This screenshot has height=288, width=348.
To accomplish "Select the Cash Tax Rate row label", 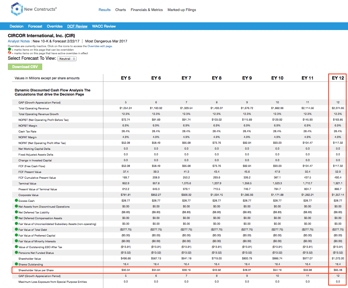I will point(27,131).
